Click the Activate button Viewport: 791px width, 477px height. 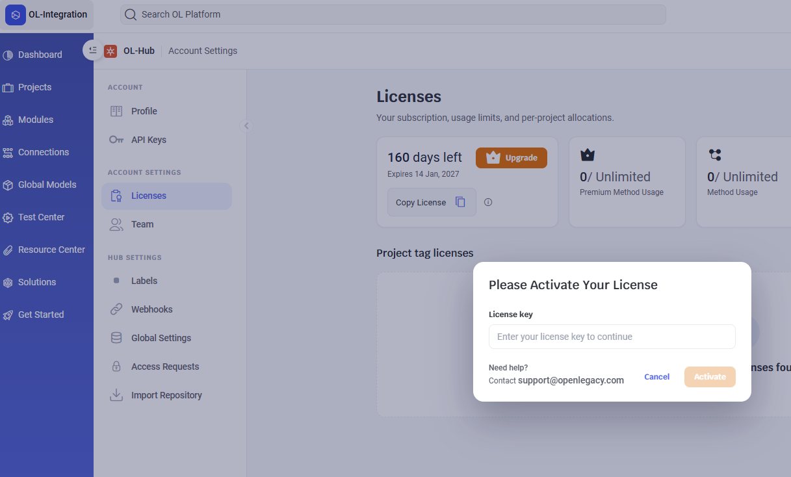click(x=710, y=377)
